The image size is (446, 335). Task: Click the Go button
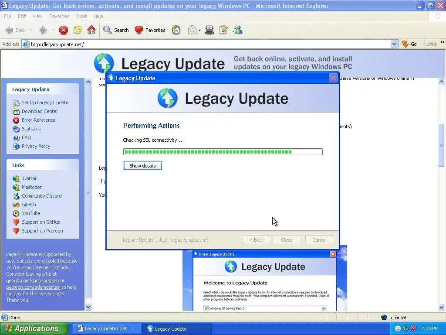coord(409,44)
